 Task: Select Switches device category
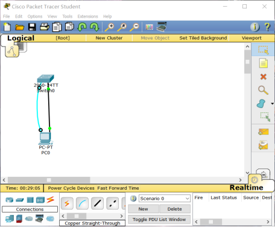(20, 200)
